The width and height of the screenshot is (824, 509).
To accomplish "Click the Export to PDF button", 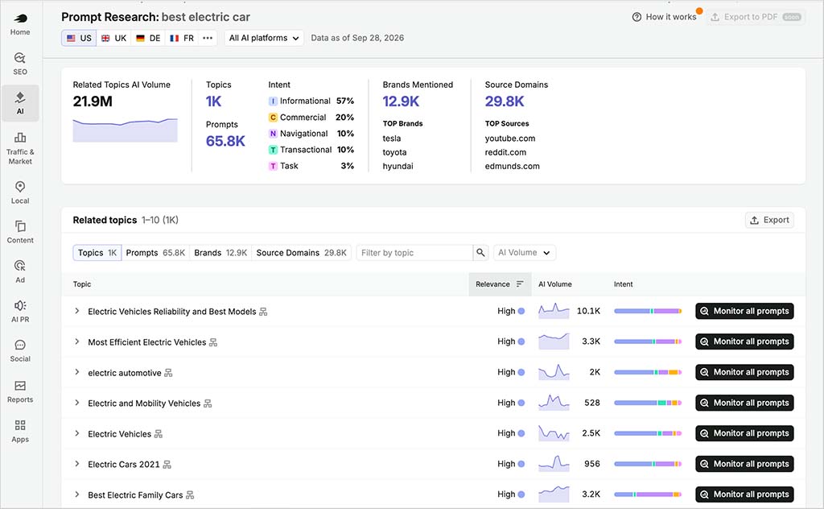I will click(756, 17).
